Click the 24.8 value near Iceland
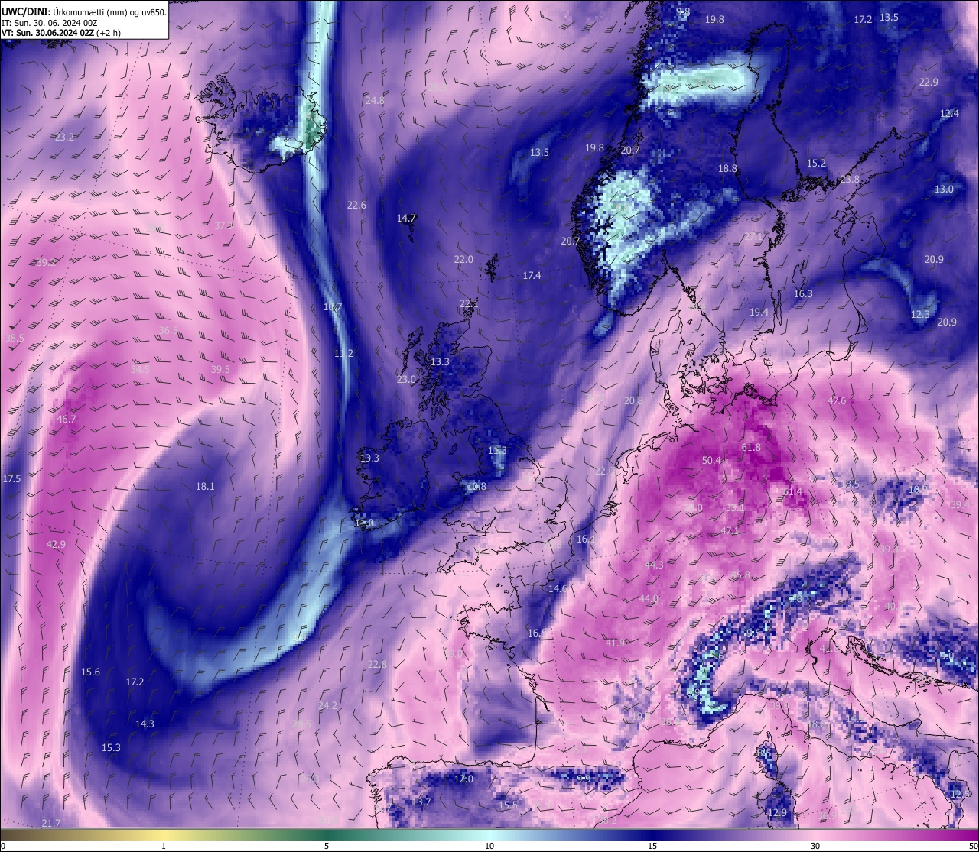This screenshot has width=979, height=852. click(x=375, y=100)
